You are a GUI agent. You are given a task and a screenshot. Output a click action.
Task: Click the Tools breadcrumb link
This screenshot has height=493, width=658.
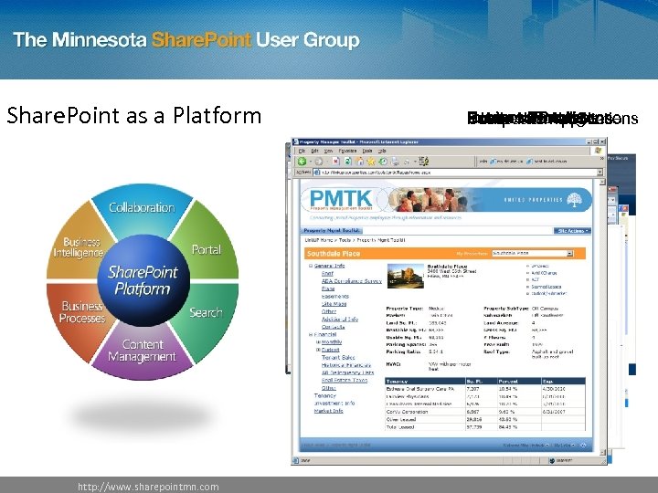pyautogui.click(x=345, y=240)
